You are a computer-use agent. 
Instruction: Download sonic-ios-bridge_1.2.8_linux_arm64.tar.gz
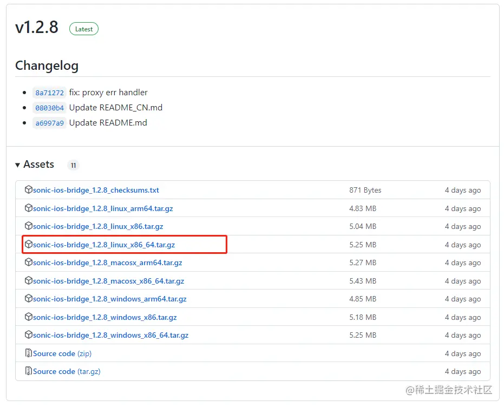pos(103,208)
